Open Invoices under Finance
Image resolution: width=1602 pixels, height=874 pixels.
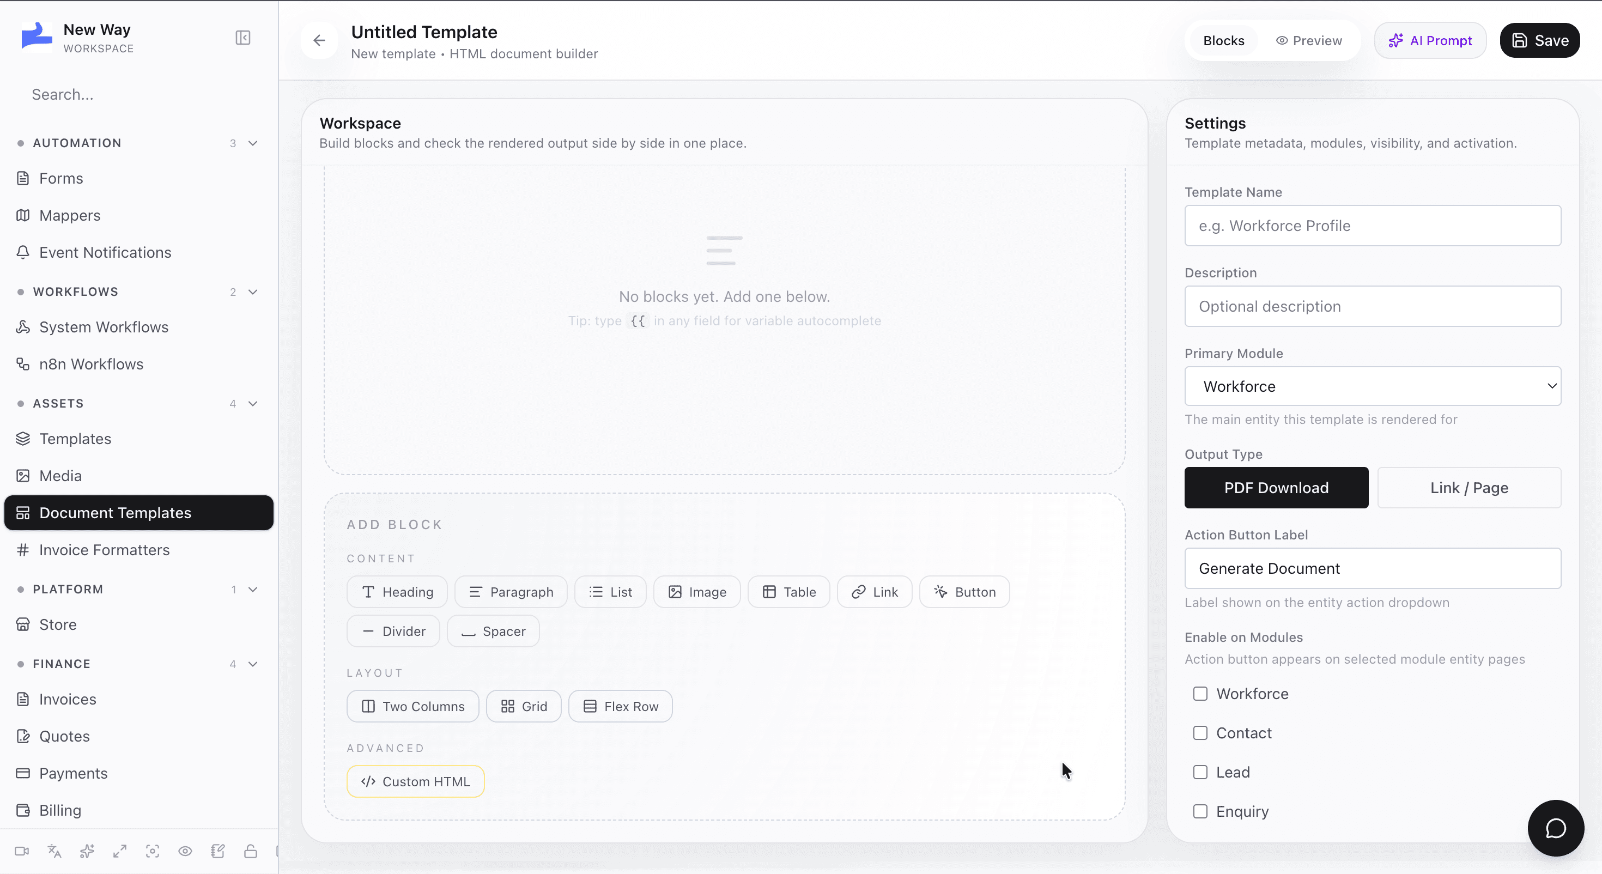click(x=139, y=699)
